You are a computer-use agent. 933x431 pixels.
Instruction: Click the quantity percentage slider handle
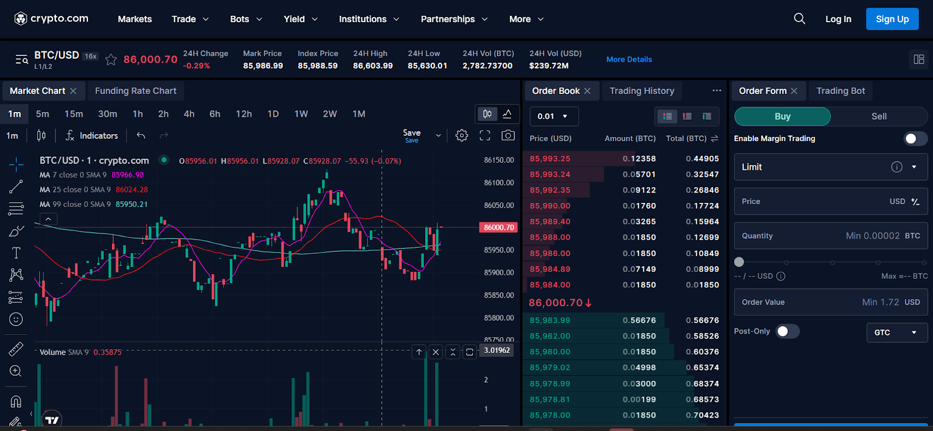(739, 262)
